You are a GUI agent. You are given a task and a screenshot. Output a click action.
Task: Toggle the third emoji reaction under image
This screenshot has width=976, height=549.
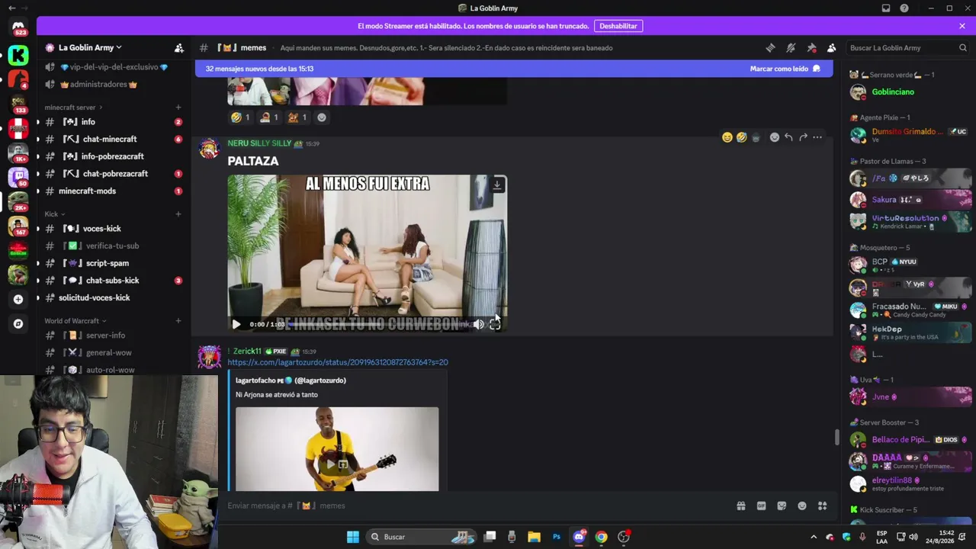[297, 117]
